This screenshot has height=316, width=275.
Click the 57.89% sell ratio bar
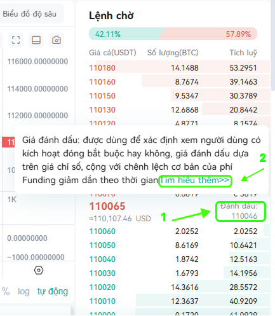(208, 34)
